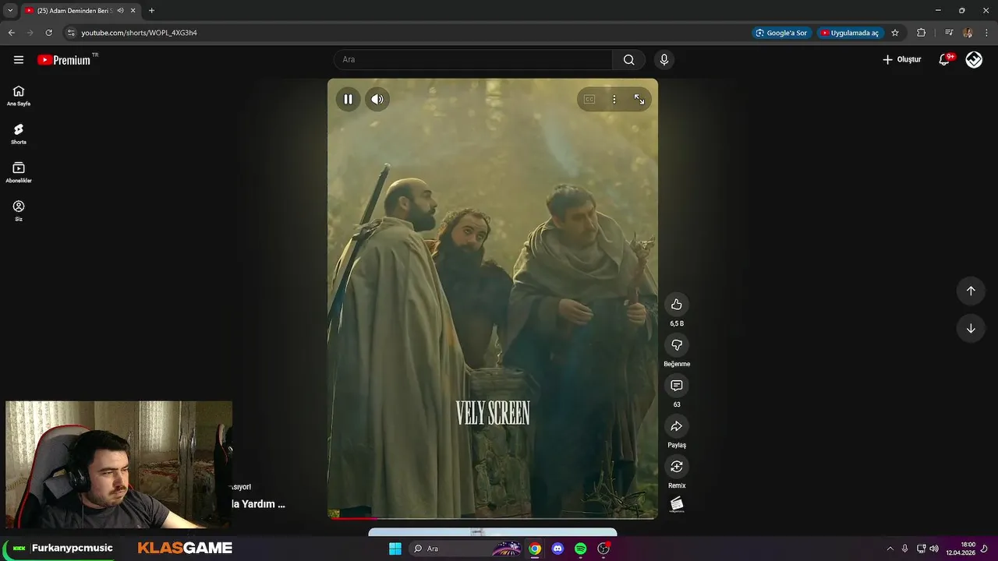Open Spotify from the taskbar
998x561 pixels.
[581, 549]
